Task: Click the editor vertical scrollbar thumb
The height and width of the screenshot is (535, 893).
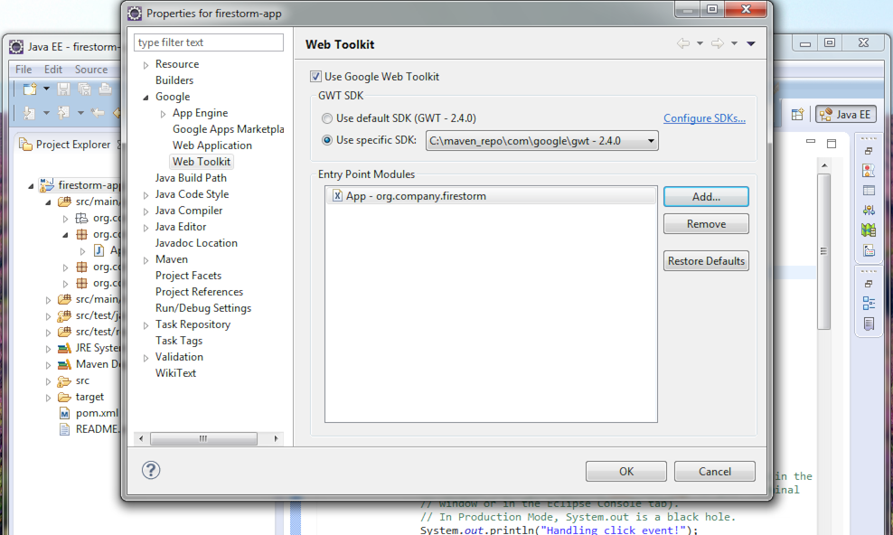Action: pyautogui.click(x=823, y=251)
